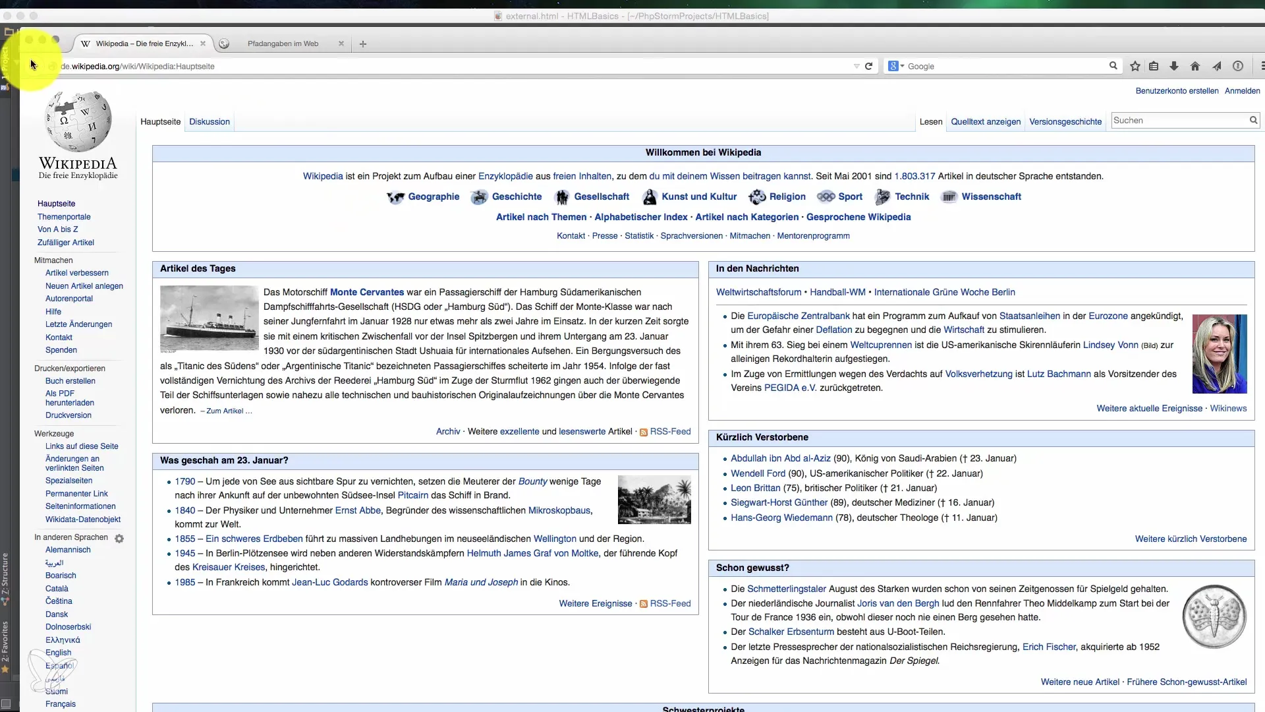The width and height of the screenshot is (1265, 712).
Task: Open Letzte Änderungen sidebar link
Action: (78, 324)
